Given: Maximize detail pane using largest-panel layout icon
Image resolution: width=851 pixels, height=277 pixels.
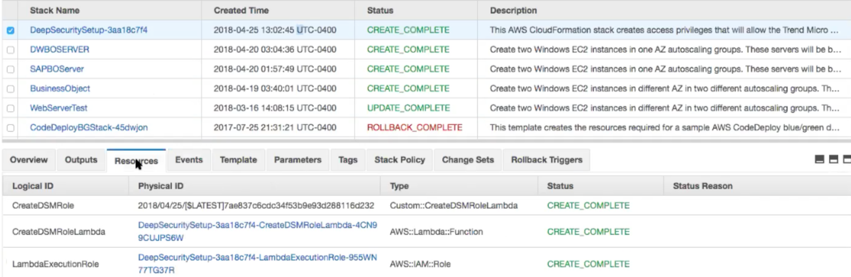Looking at the screenshot, I should tap(847, 160).
